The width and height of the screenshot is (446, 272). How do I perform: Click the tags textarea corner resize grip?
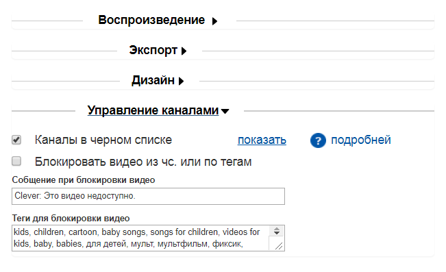tap(279, 246)
